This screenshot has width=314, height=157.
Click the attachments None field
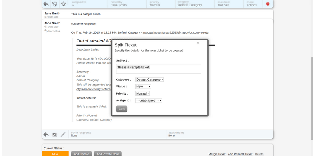(219, 134)
